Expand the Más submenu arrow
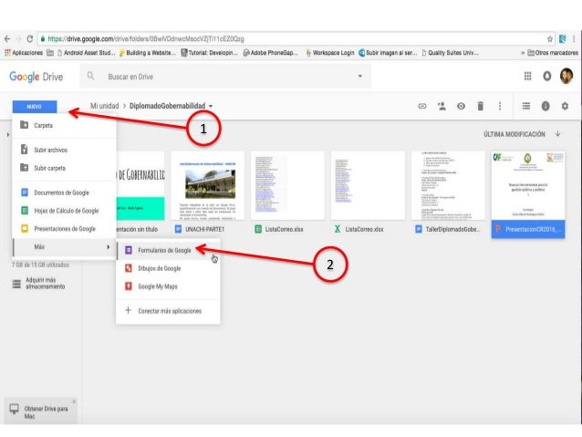The image size is (582, 437). click(108, 247)
